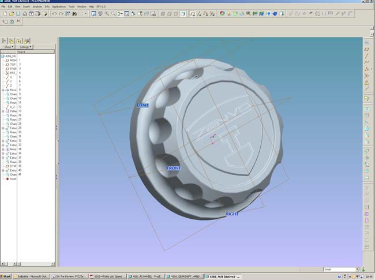The width and height of the screenshot is (375, 280).
Task: Select the TOP datum plane in tree
Action: [x=10, y=65]
